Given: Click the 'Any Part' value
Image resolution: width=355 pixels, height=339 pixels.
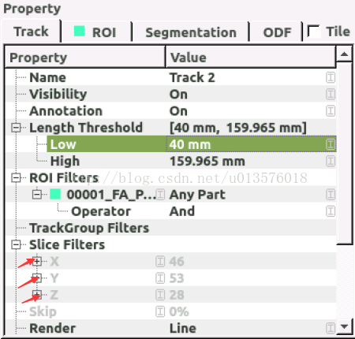Looking at the screenshot, I should [197, 195].
